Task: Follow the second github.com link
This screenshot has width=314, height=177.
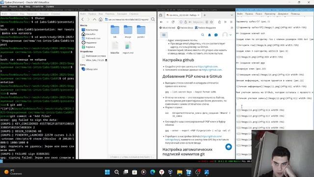Action: (212, 70)
